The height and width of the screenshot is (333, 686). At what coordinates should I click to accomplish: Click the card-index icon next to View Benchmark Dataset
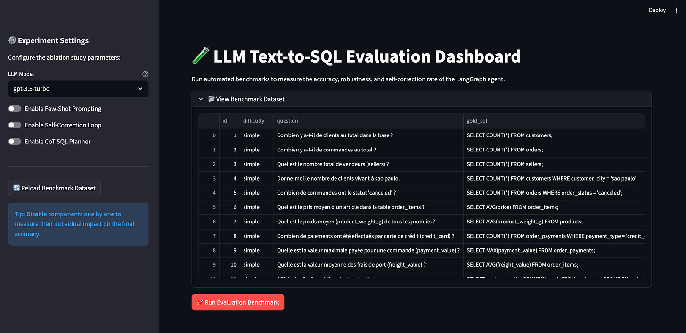coord(210,99)
